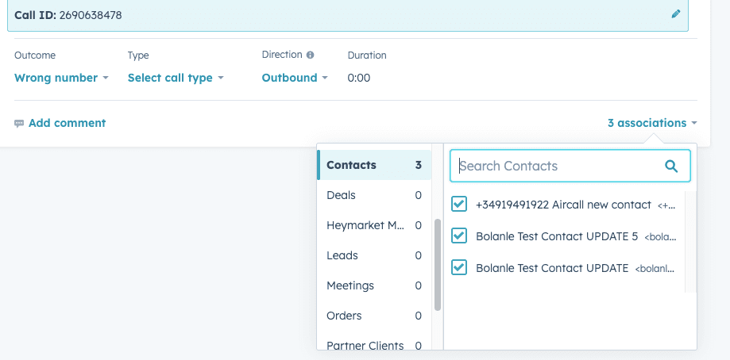Click the Direction info icon
The width and height of the screenshot is (730, 360).
click(x=310, y=55)
